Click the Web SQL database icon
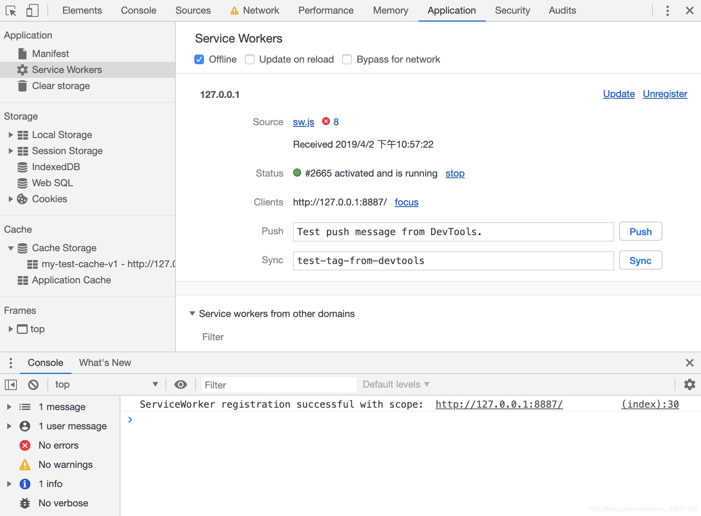This screenshot has width=701, height=516. pos(22,183)
